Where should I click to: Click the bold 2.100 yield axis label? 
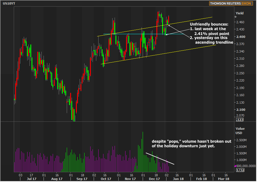(x=241, y=110)
